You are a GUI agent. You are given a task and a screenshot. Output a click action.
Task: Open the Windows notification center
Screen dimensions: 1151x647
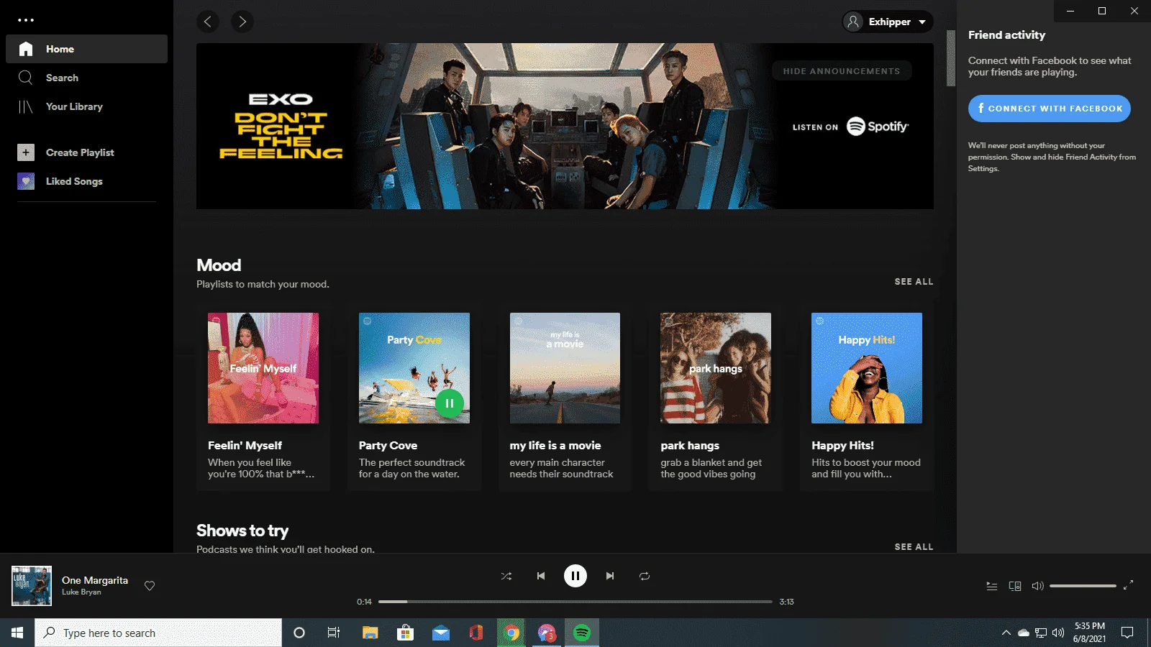1127,633
